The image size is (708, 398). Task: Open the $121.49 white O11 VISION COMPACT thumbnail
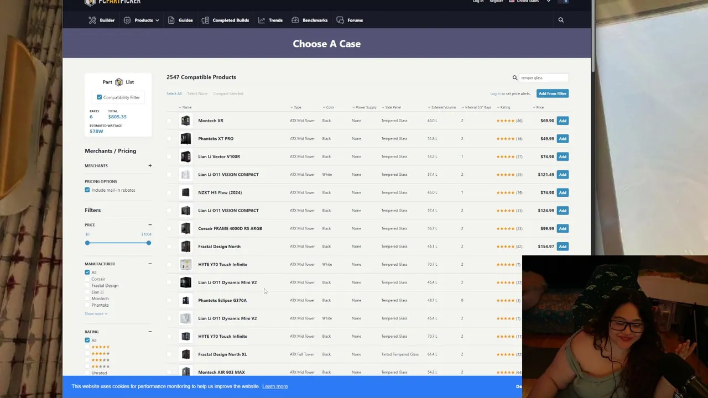[185, 175]
